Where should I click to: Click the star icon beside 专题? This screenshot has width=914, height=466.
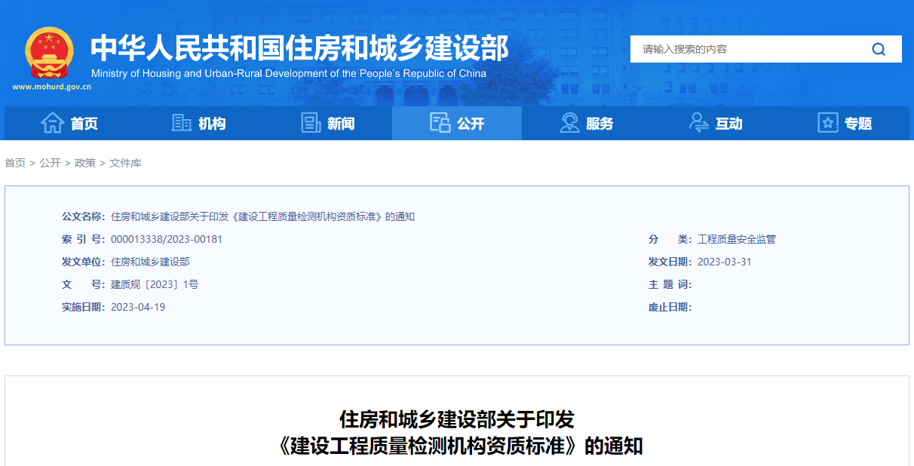click(828, 123)
